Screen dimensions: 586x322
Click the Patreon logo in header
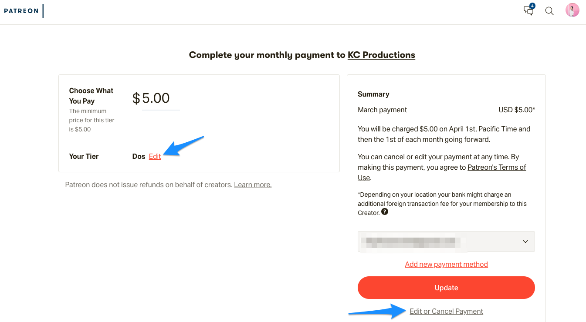click(x=21, y=11)
